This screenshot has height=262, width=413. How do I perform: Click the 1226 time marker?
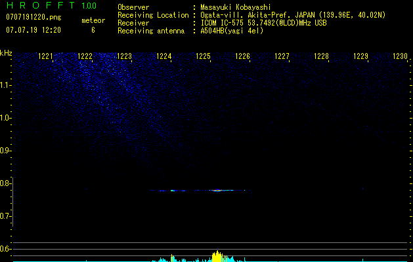[242, 56]
